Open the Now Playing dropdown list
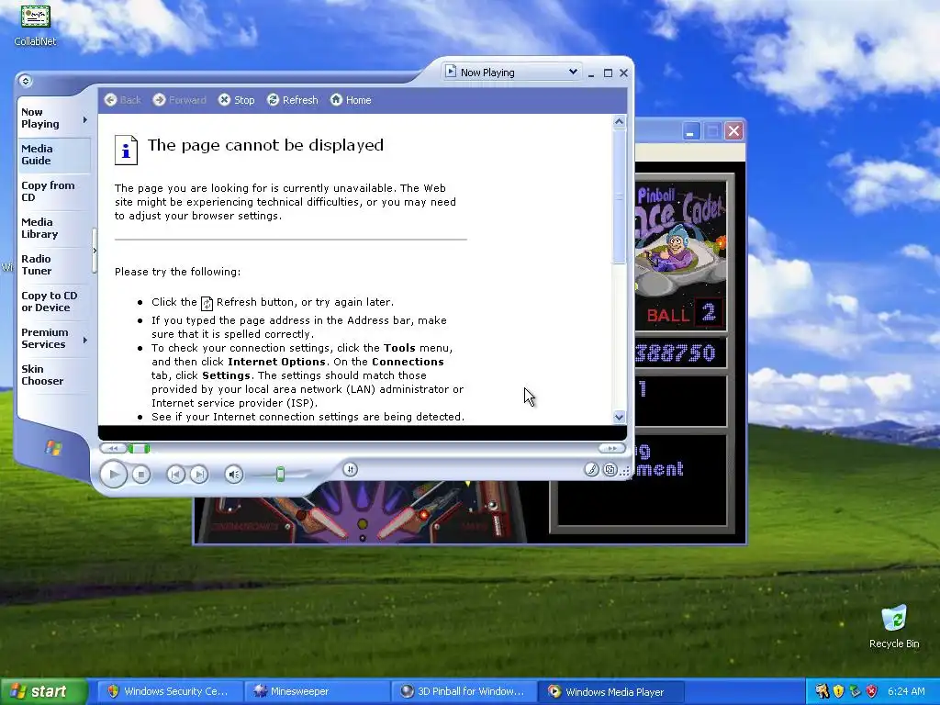The image size is (940, 705). [x=573, y=72]
